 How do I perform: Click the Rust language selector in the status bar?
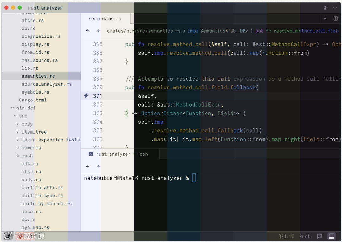305,236
